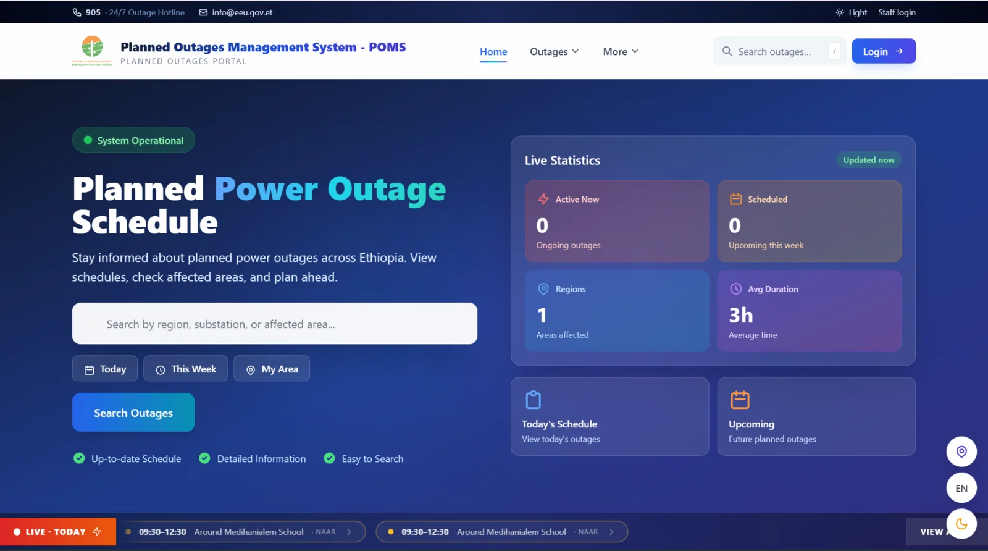Click the pin icon on the Regions card
The height and width of the screenshot is (551, 988).
543,288
